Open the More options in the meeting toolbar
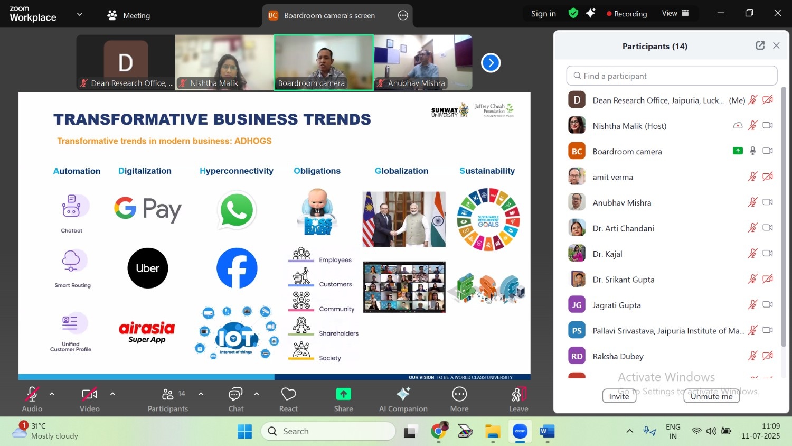792x446 pixels. 459,399
